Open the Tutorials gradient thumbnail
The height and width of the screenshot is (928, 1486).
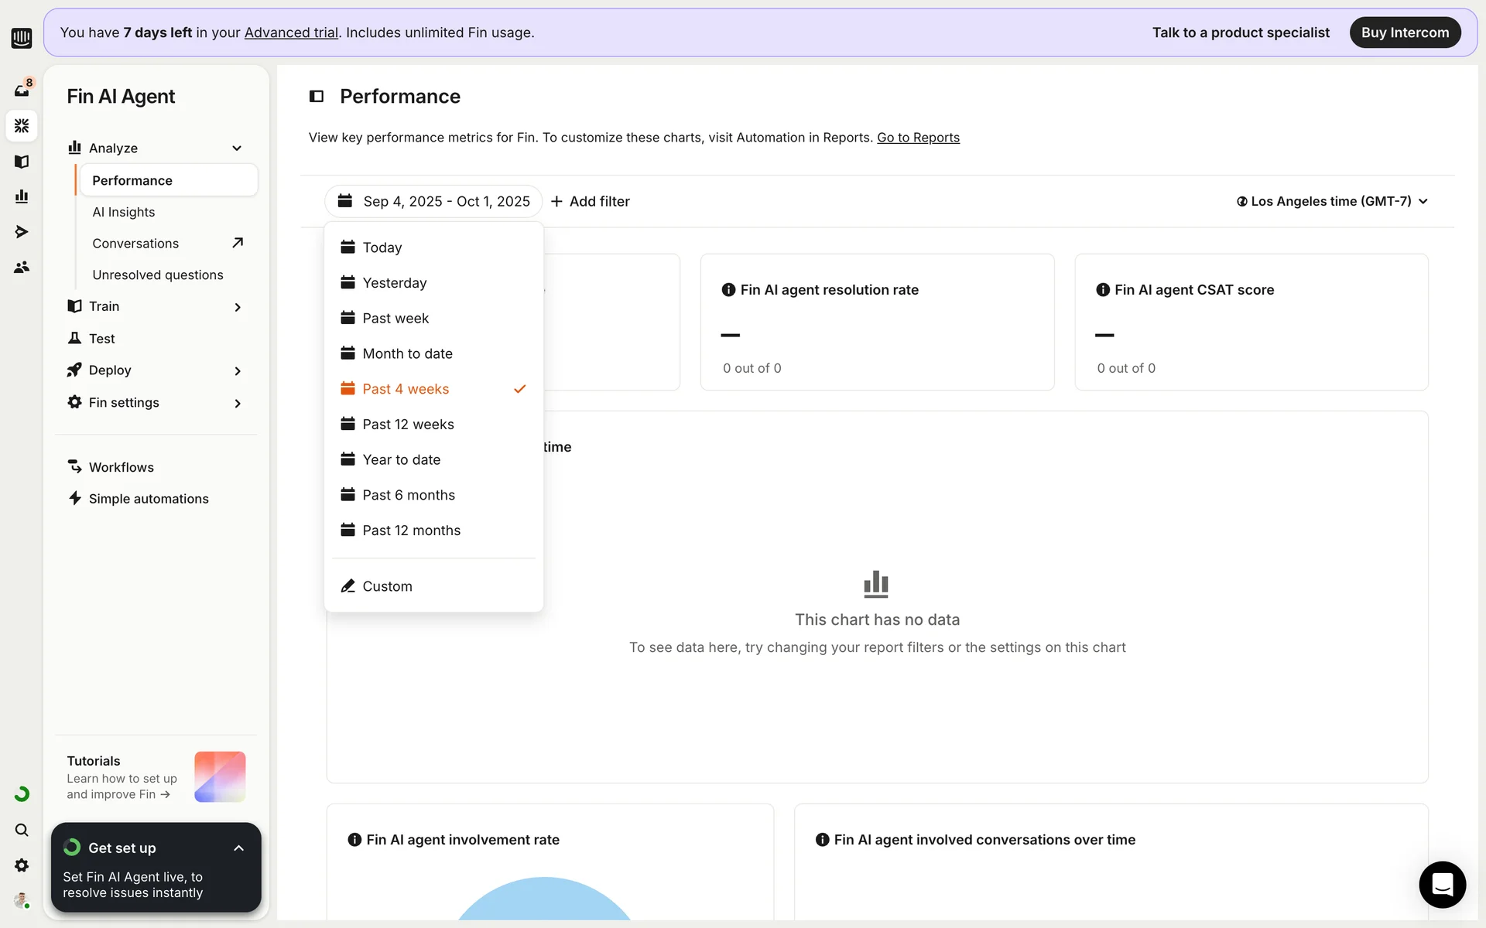(x=220, y=776)
